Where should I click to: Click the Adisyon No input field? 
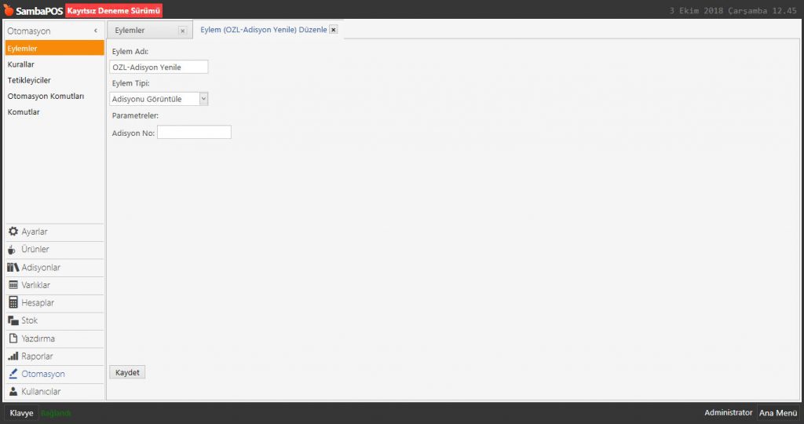tap(194, 133)
